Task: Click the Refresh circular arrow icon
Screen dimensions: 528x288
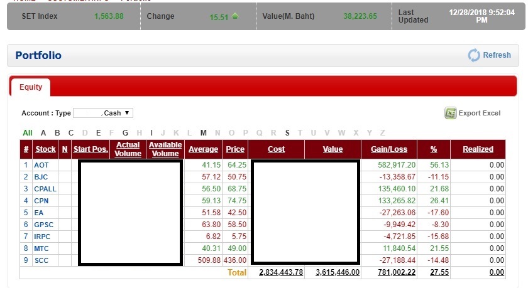Action: (x=474, y=55)
